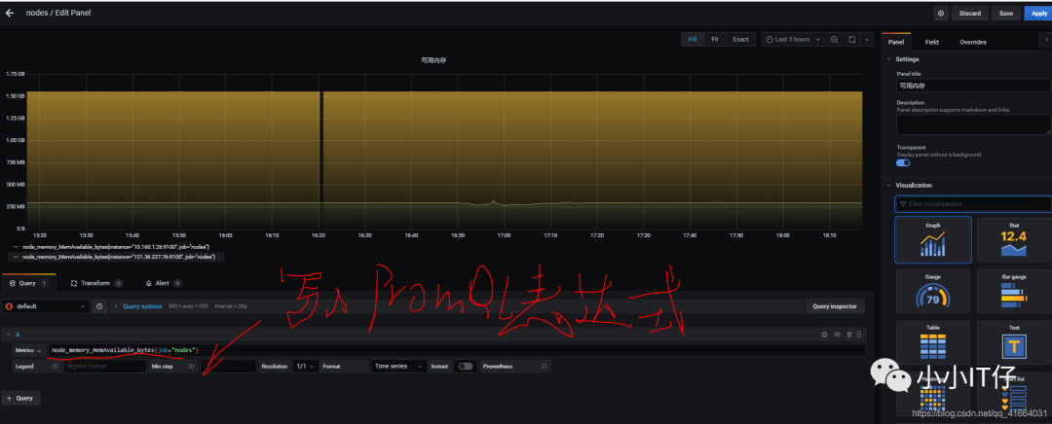Focus the Filter visualizations box

973,203
